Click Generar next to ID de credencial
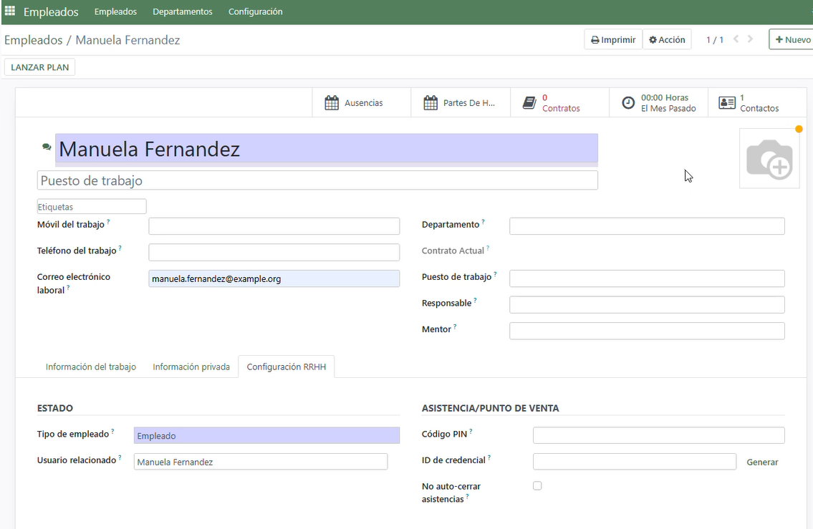Viewport: 813px width, 529px height. 762,462
